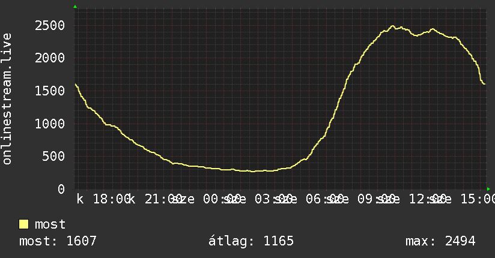This screenshot has height=258, width=495.
Task: Click the green arrow atop the y-axis
Action: (x=75, y=7)
